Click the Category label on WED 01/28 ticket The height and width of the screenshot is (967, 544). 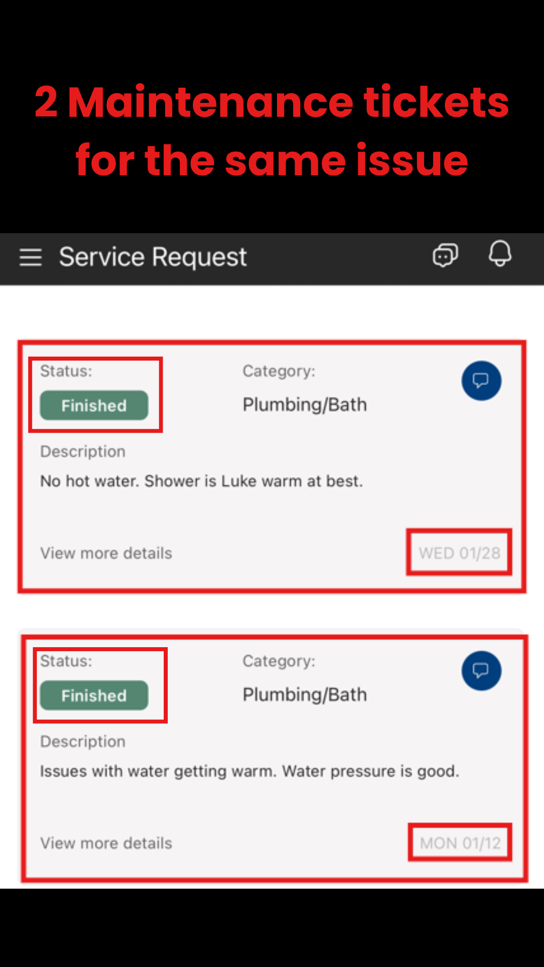pos(279,371)
